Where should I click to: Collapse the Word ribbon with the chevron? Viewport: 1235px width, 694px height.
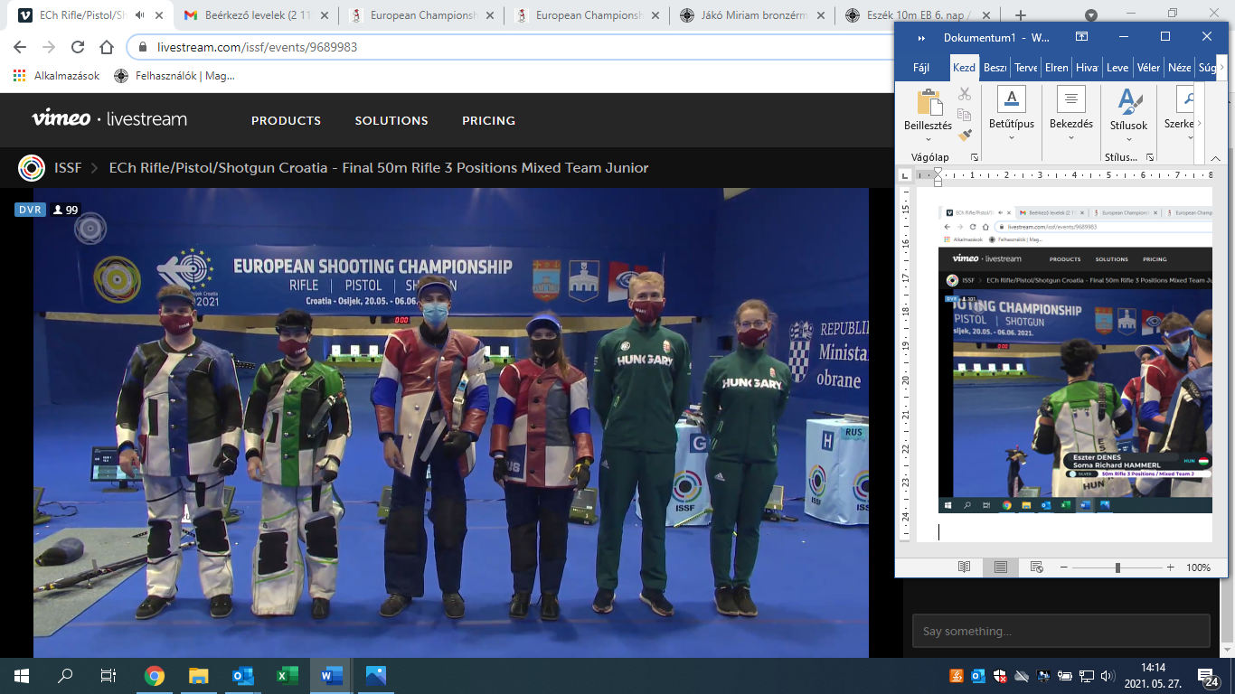1216,157
